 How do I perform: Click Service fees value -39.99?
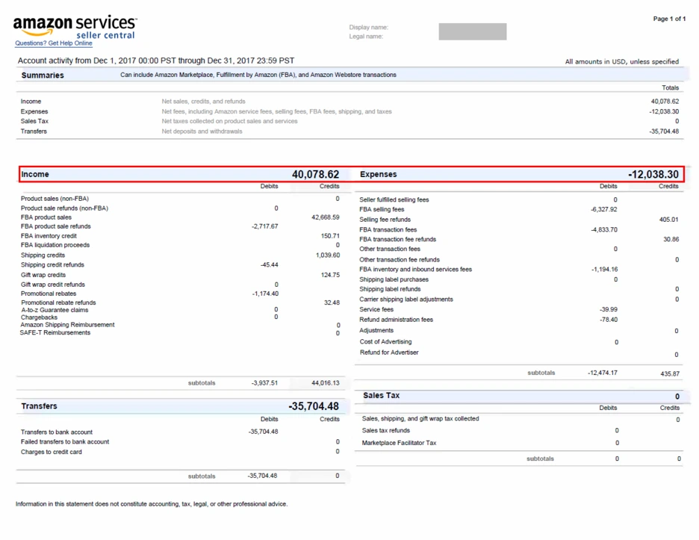(x=609, y=309)
